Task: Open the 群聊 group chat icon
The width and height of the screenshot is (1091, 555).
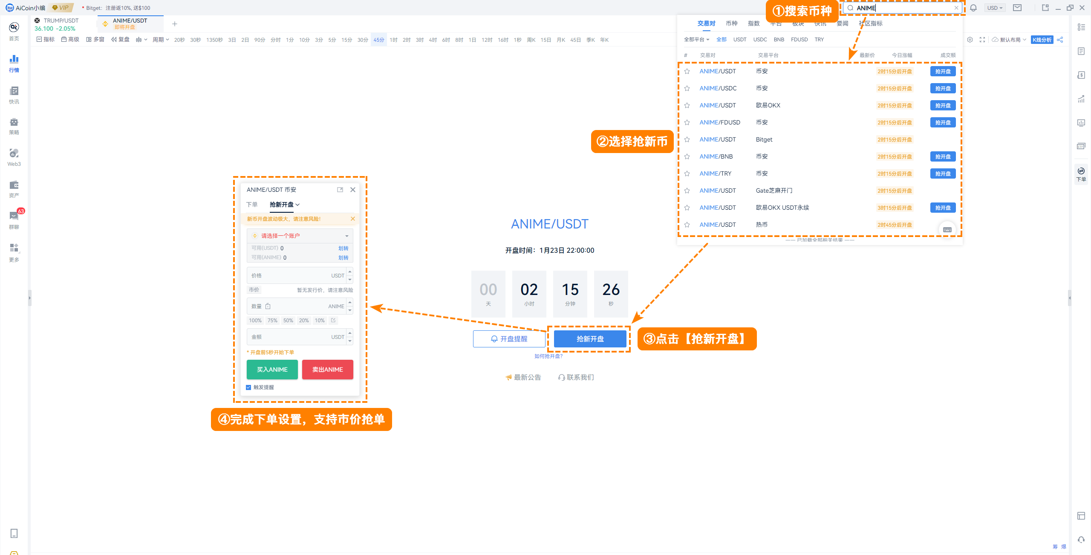Action: pos(14,220)
